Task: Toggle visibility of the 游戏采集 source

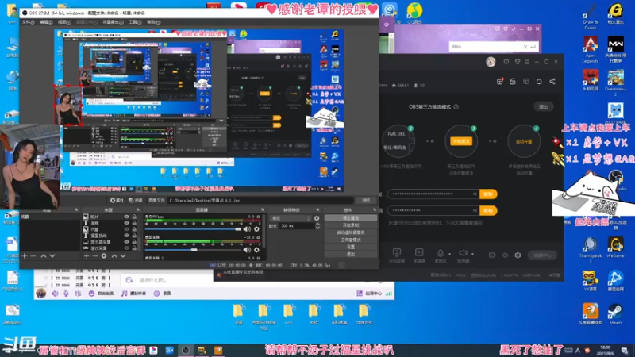Action: [x=126, y=248]
